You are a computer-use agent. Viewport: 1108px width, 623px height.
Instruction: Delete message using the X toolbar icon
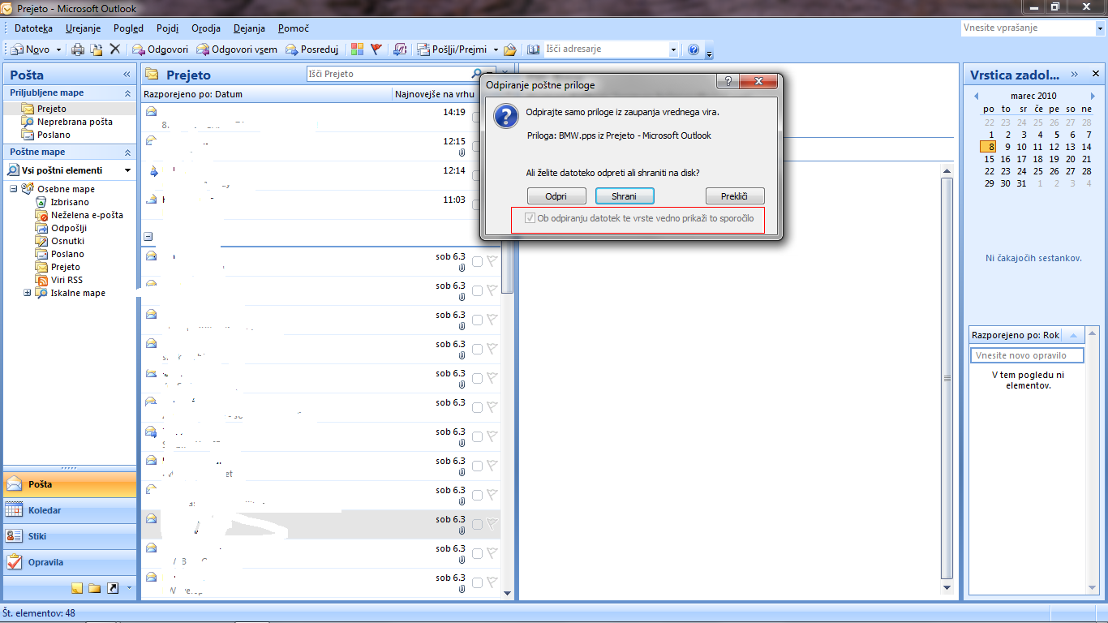tap(114, 49)
